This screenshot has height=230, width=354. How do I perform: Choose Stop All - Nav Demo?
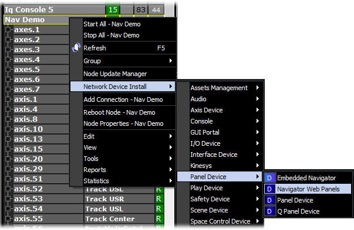[123, 35]
